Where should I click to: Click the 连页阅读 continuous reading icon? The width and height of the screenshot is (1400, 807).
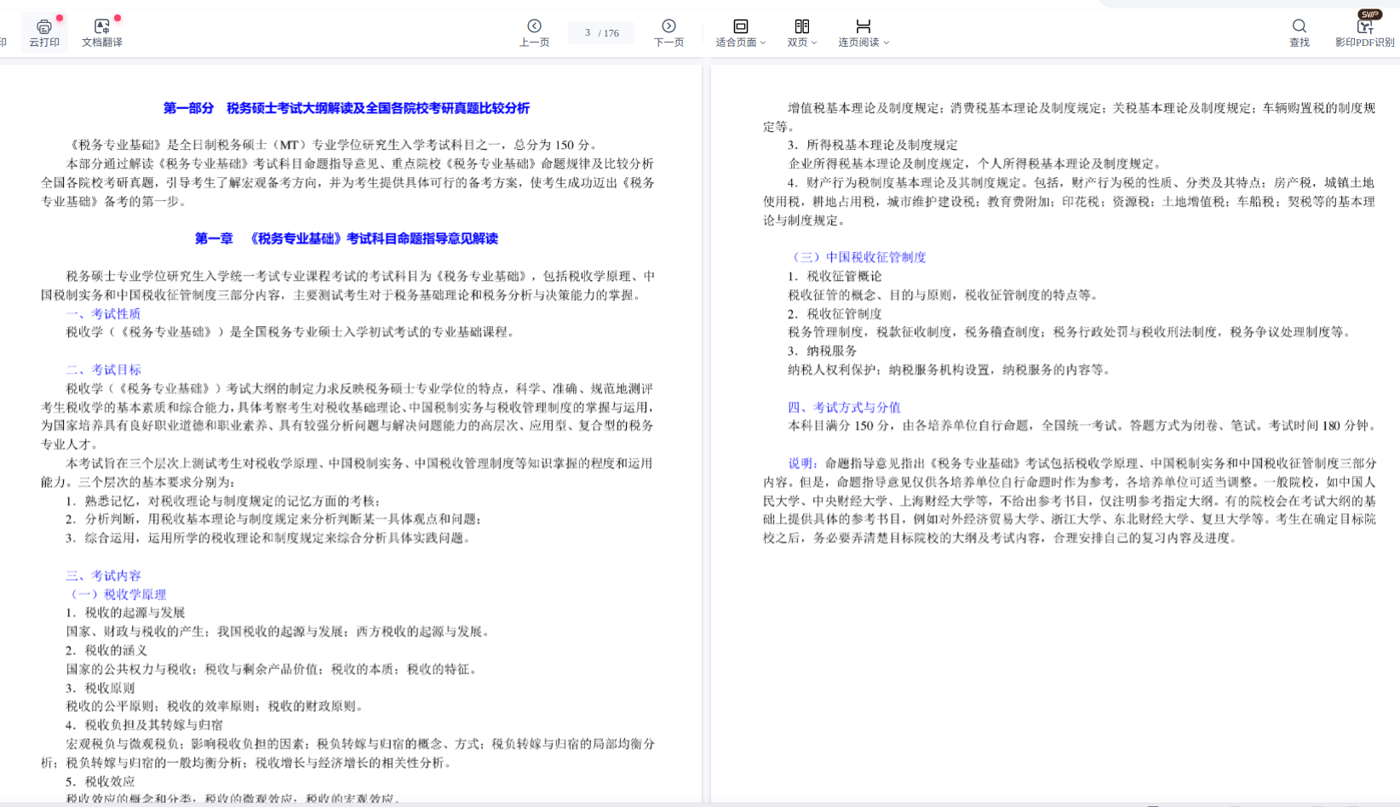(863, 26)
